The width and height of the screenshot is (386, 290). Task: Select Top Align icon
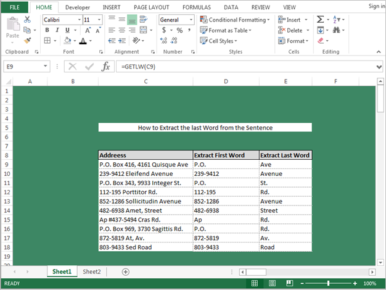(112, 19)
